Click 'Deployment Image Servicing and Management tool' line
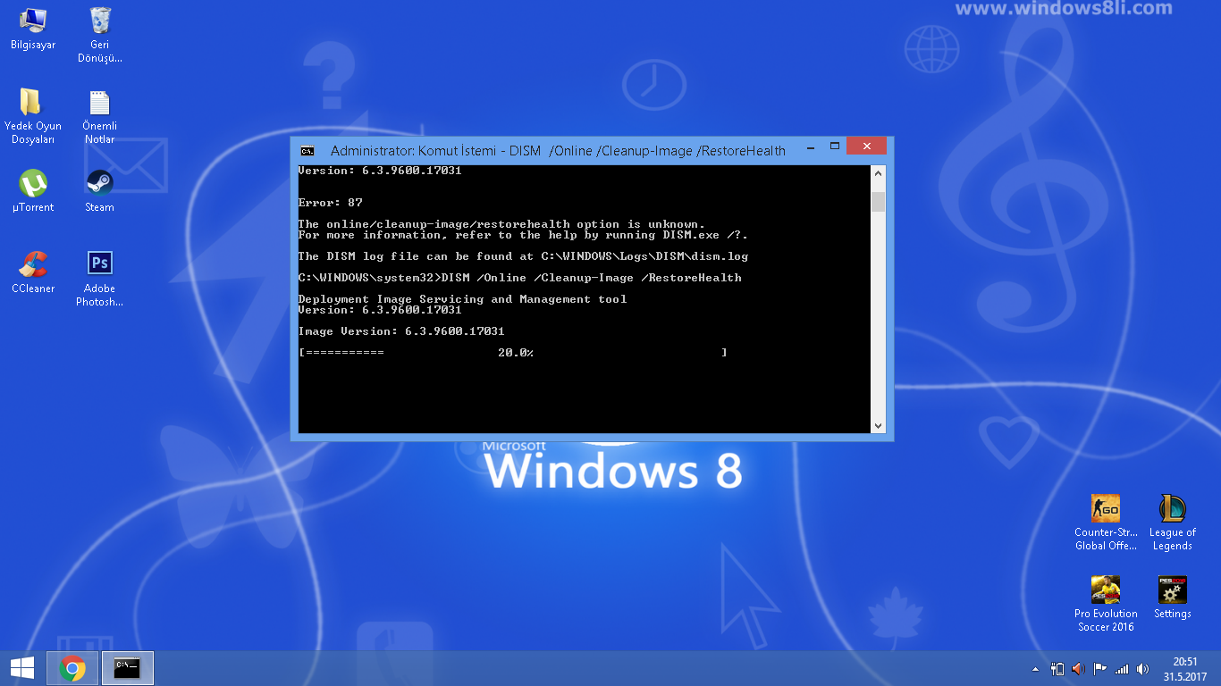The width and height of the screenshot is (1221, 686). pos(463,299)
